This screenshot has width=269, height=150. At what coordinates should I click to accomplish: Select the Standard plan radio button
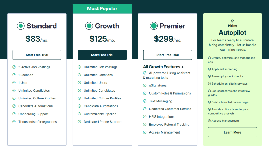coord(21,26)
